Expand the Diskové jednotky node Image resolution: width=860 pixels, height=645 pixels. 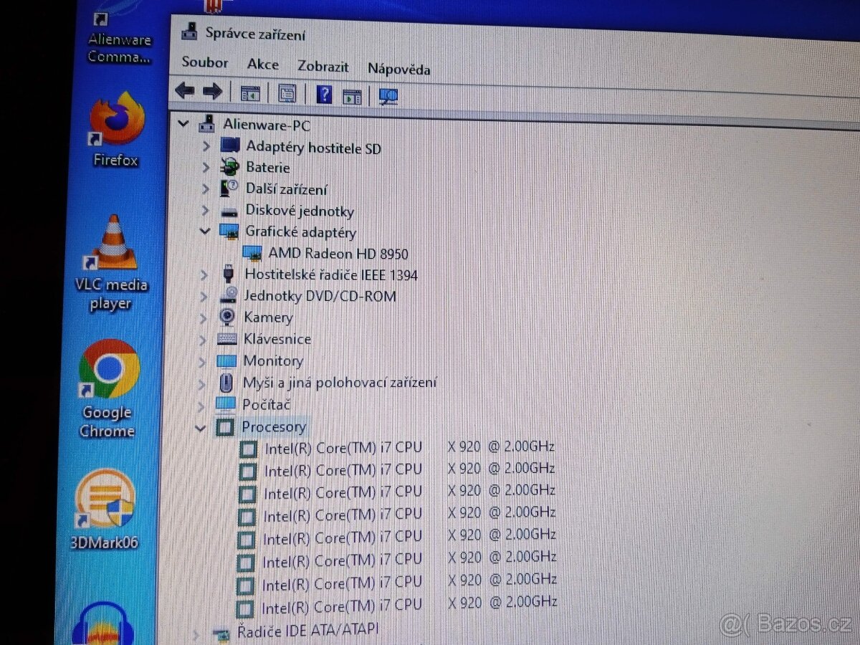pyautogui.click(x=206, y=211)
